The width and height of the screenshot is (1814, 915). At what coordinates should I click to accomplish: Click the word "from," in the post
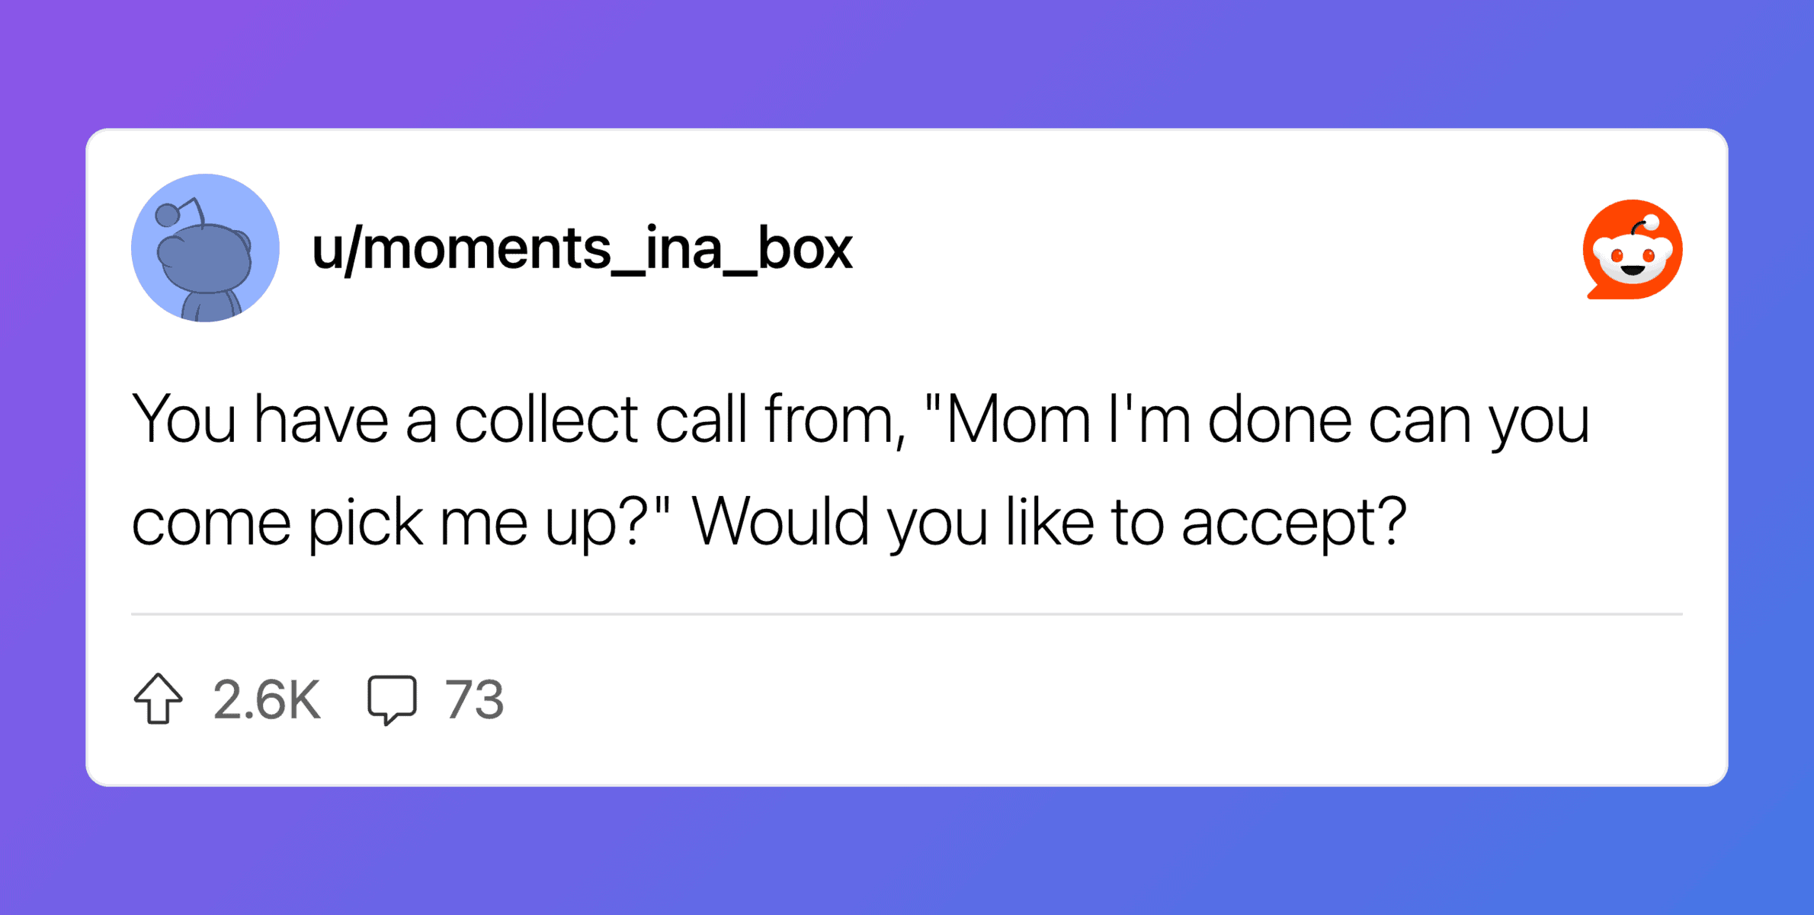coord(835,419)
